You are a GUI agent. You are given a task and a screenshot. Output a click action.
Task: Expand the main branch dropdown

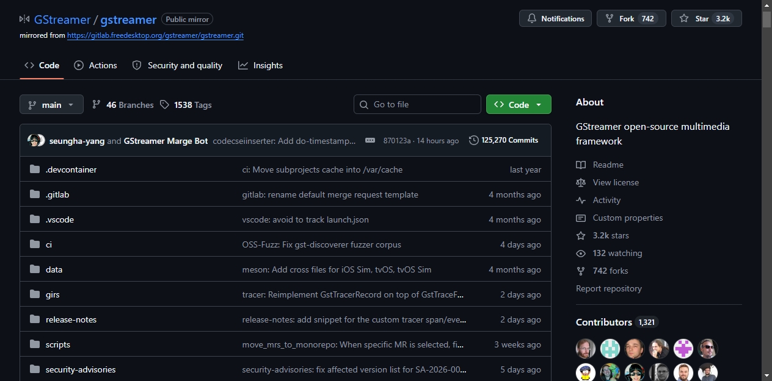pos(51,104)
